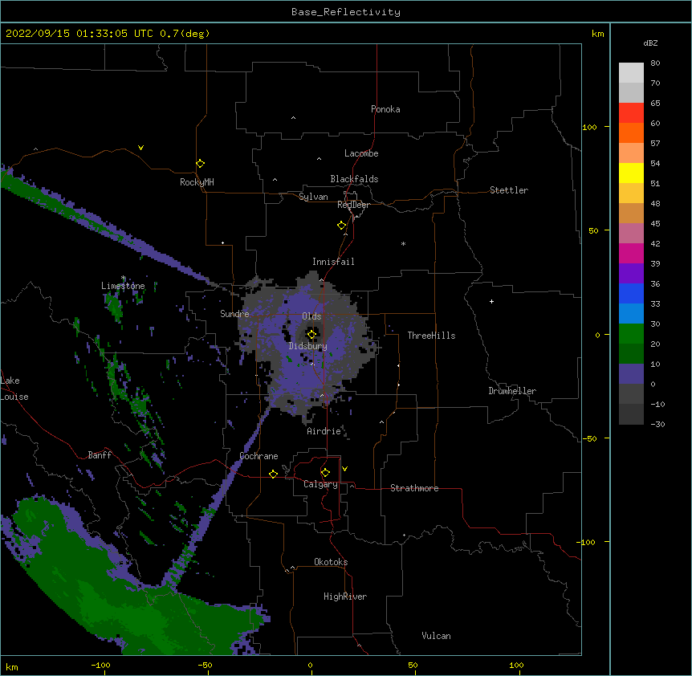Click the yellow diamond marker below Cochrane

273,474
